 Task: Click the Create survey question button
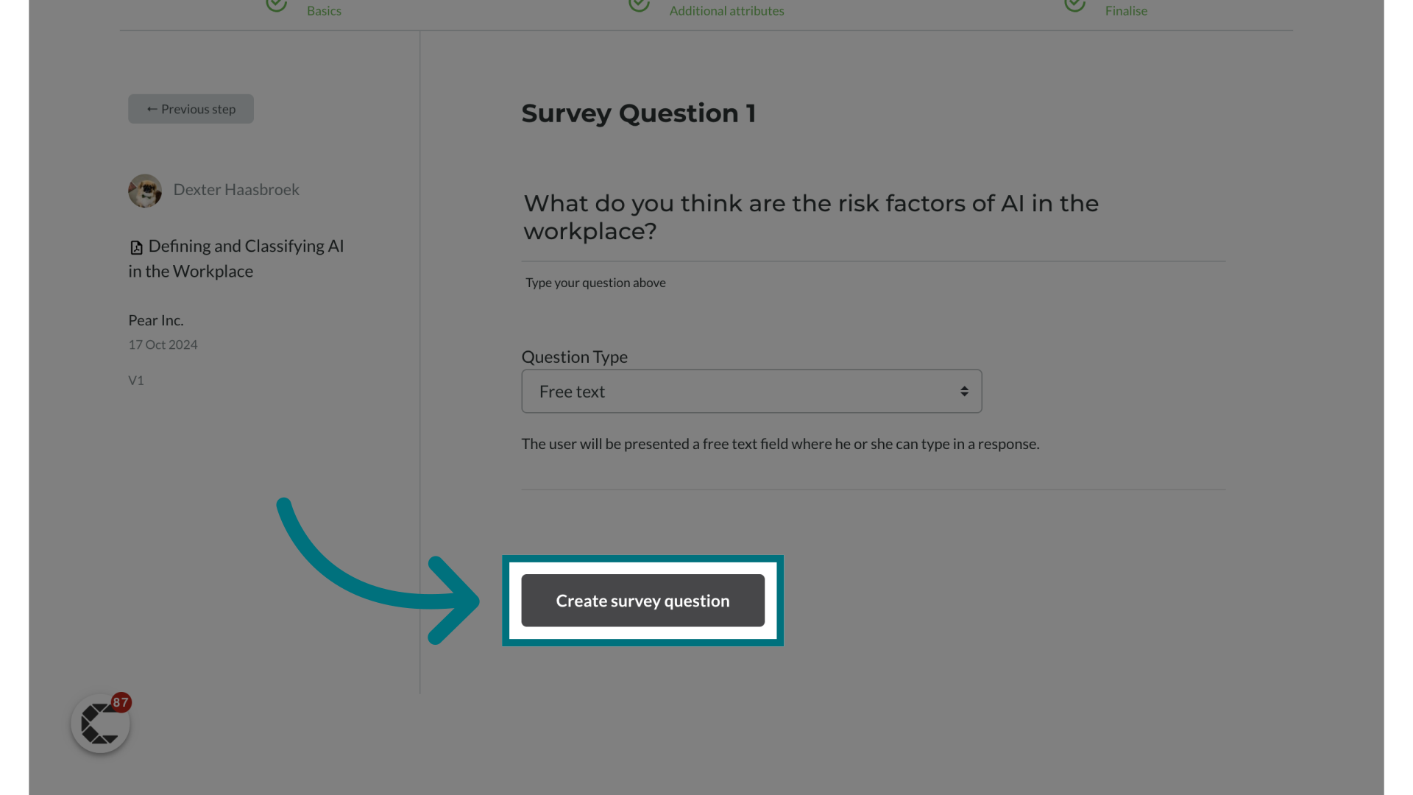tap(642, 600)
